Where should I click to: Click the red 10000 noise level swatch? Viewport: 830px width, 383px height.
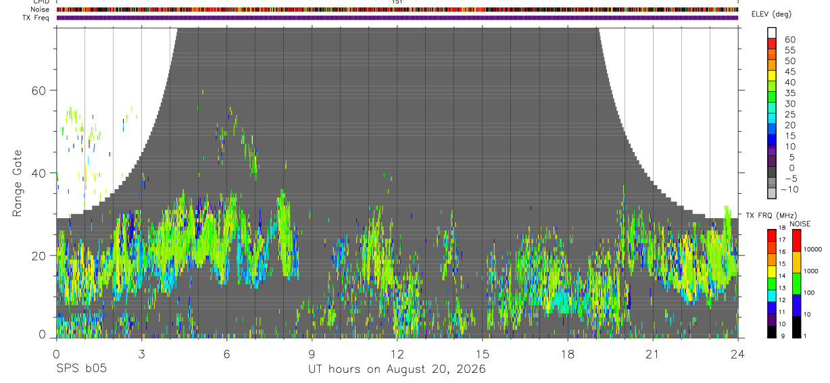click(797, 240)
